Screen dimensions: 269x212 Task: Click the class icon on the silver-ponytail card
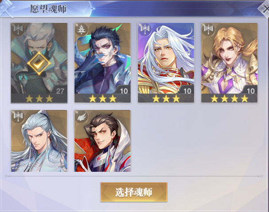click(x=18, y=116)
